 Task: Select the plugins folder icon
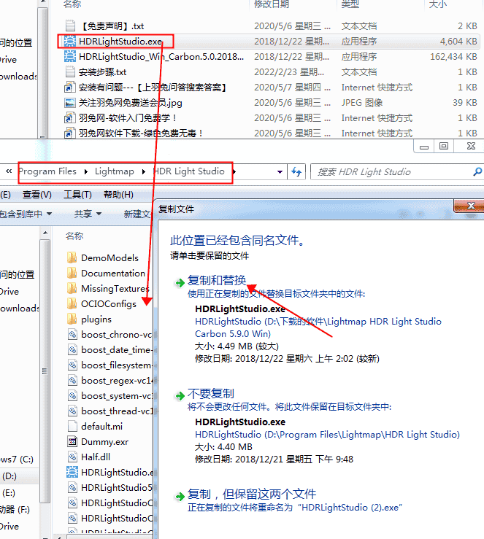click(x=72, y=319)
